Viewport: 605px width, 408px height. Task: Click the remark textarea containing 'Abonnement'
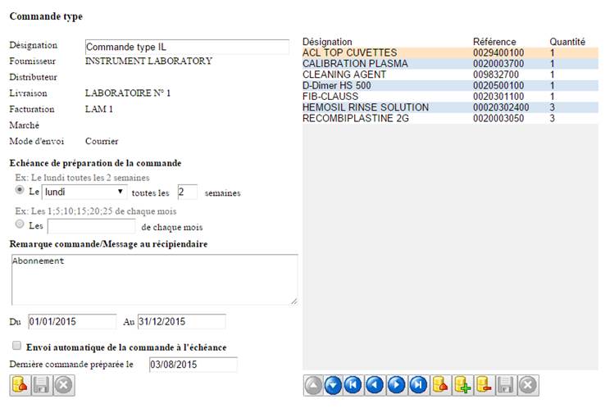155,279
